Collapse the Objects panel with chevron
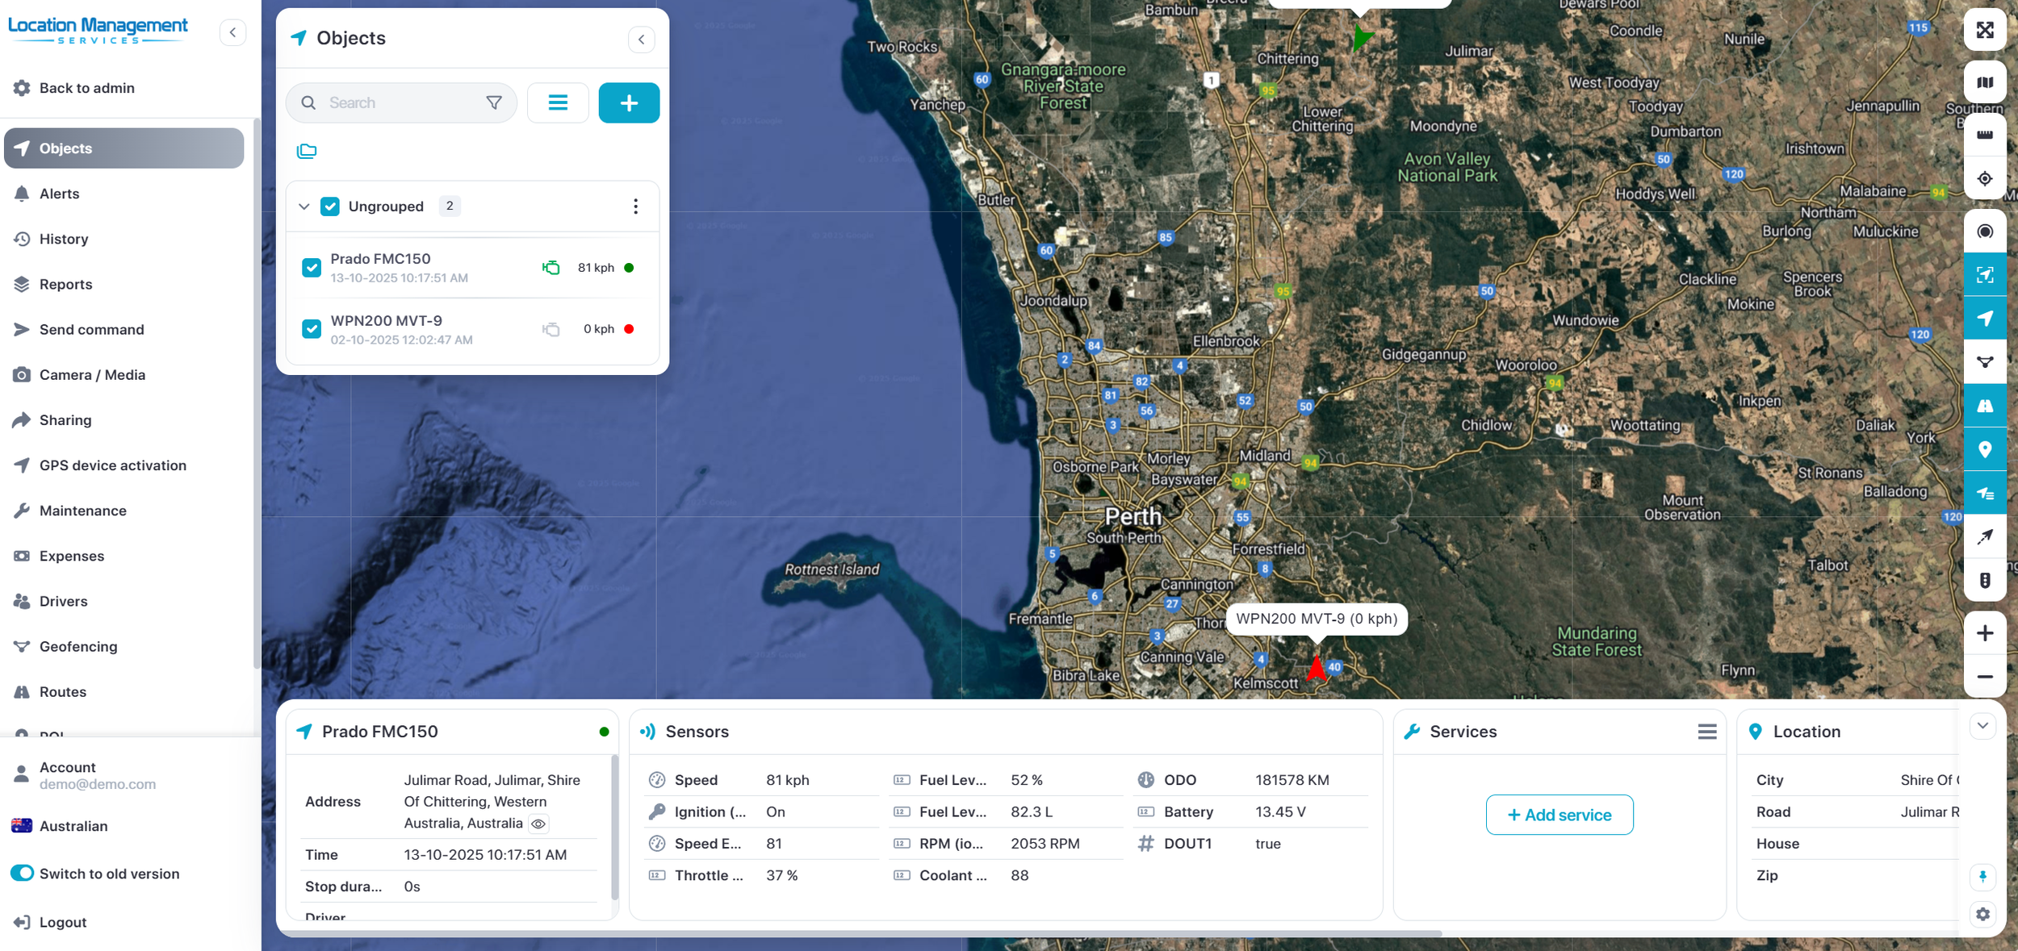 [641, 39]
